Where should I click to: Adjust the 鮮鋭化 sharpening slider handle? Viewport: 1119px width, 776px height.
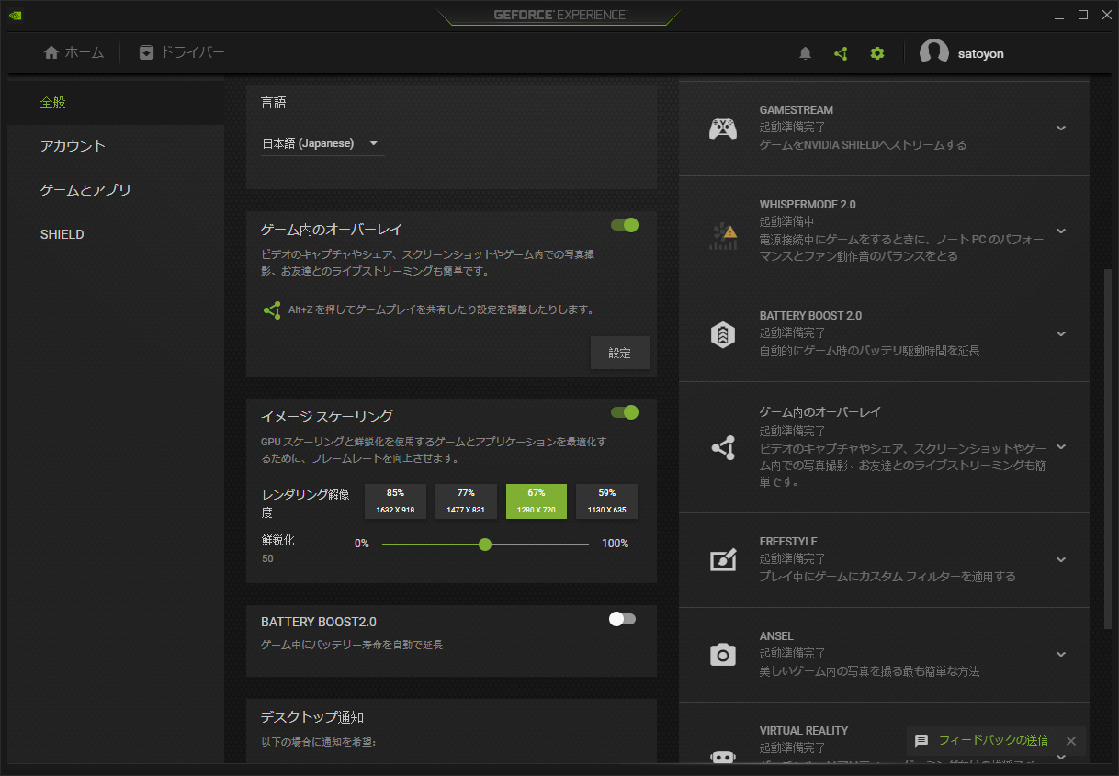pos(485,545)
